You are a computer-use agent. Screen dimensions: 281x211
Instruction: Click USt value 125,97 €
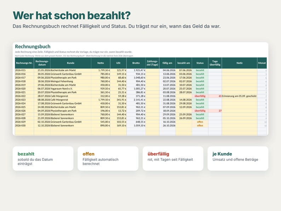click(118, 70)
